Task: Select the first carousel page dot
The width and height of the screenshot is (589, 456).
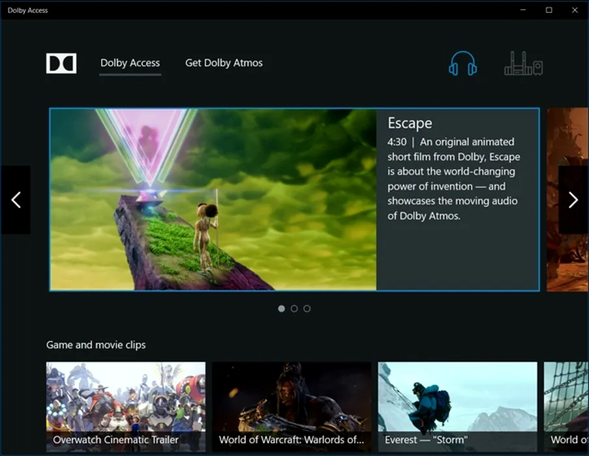Action: pyautogui.click(x=282, y=309)
